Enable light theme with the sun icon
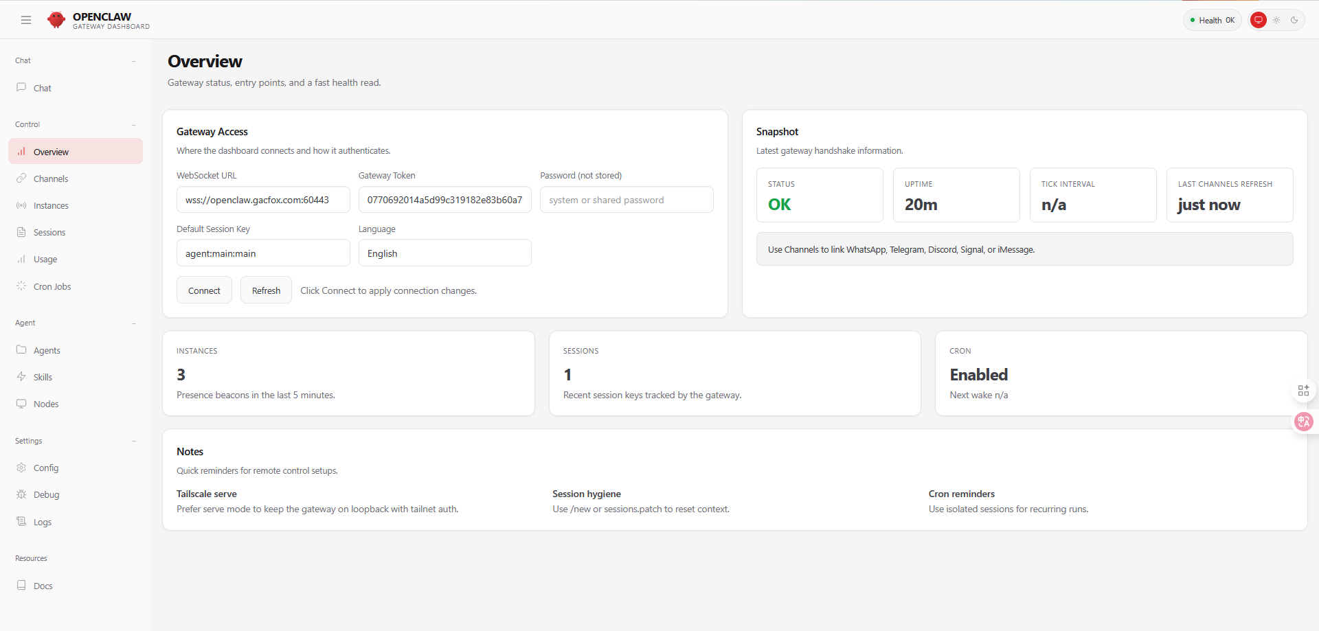Viewport: 1319px width, 631px height. [1276, 20]
